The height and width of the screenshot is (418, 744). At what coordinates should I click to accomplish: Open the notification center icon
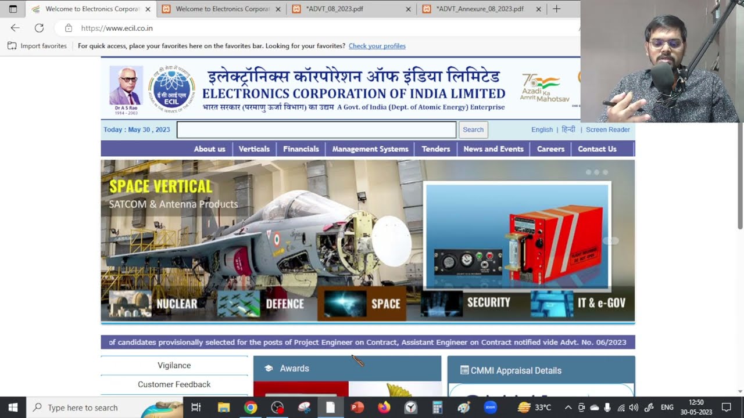click(726, 408)
